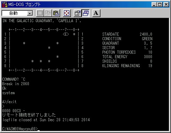Minimize the MS-DOS prompt window
This screenshot has height=133, width=171.
tap(154, 5)
